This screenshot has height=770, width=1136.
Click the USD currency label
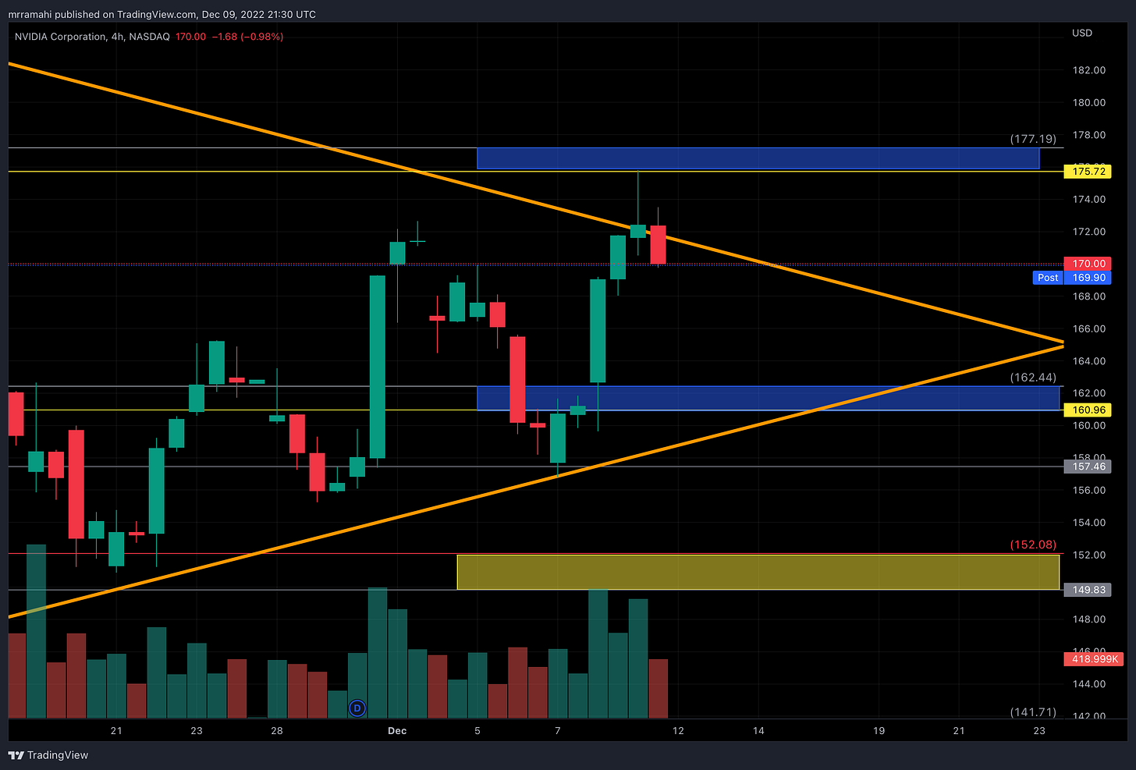coord(1082,33)
